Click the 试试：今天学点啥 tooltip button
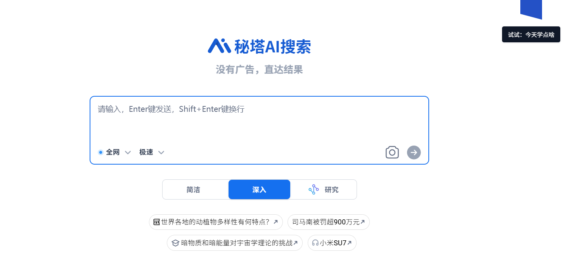Screen dimensions: 563x257 (531, 35)
